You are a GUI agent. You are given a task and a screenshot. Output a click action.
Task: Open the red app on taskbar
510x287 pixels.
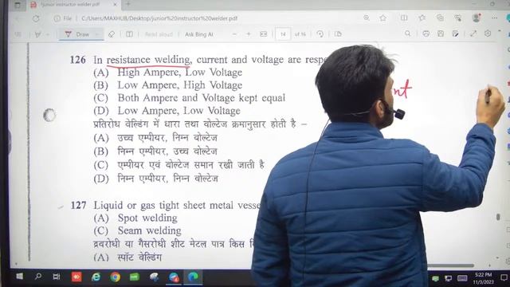point(76,277)
